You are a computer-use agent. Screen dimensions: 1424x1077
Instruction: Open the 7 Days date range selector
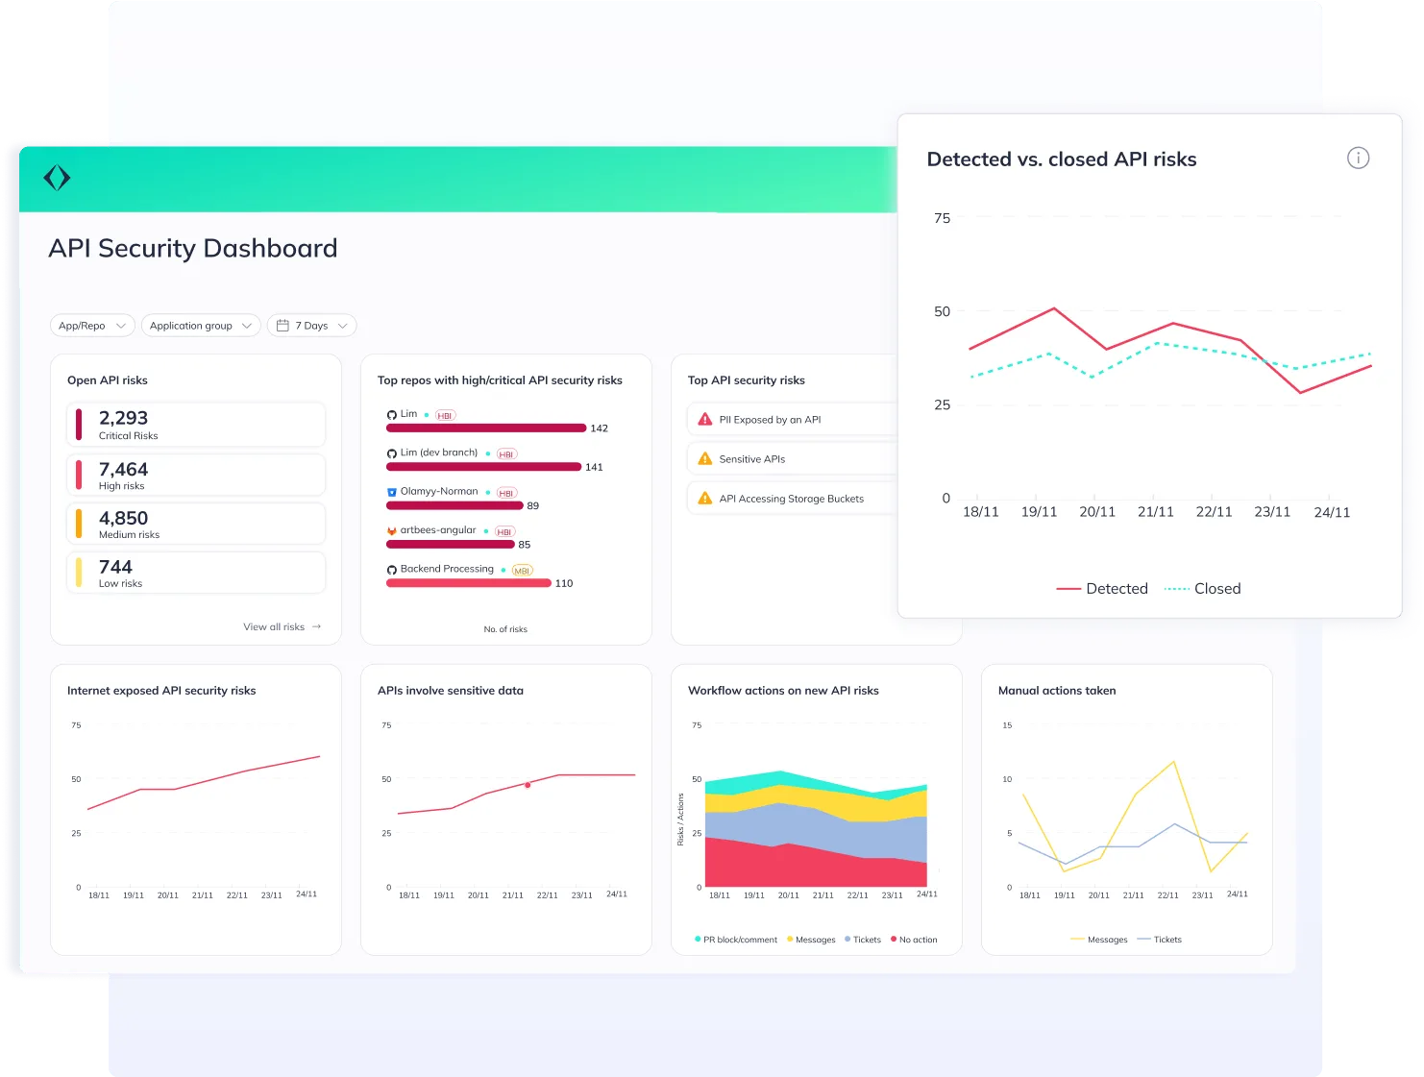[x=311, y=325]
